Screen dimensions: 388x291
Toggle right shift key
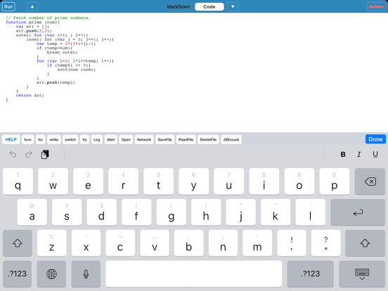(365, 243)
